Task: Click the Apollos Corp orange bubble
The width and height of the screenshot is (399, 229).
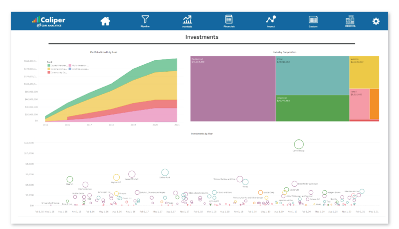Action: (260, 193)
